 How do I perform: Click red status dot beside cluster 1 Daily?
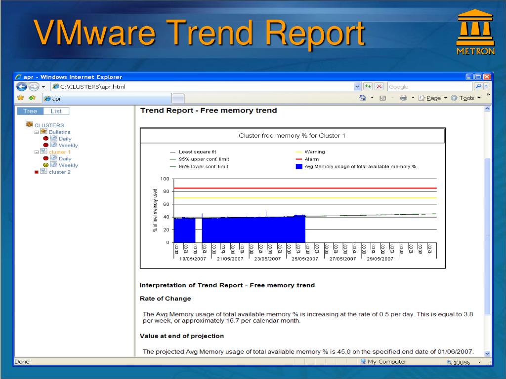click(46, 158)
